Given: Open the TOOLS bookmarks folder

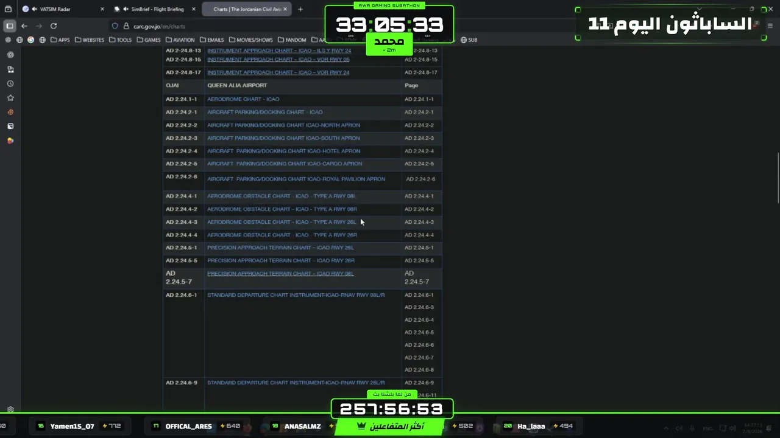Looking at the screenshot, I should click(x=120, y=40).
